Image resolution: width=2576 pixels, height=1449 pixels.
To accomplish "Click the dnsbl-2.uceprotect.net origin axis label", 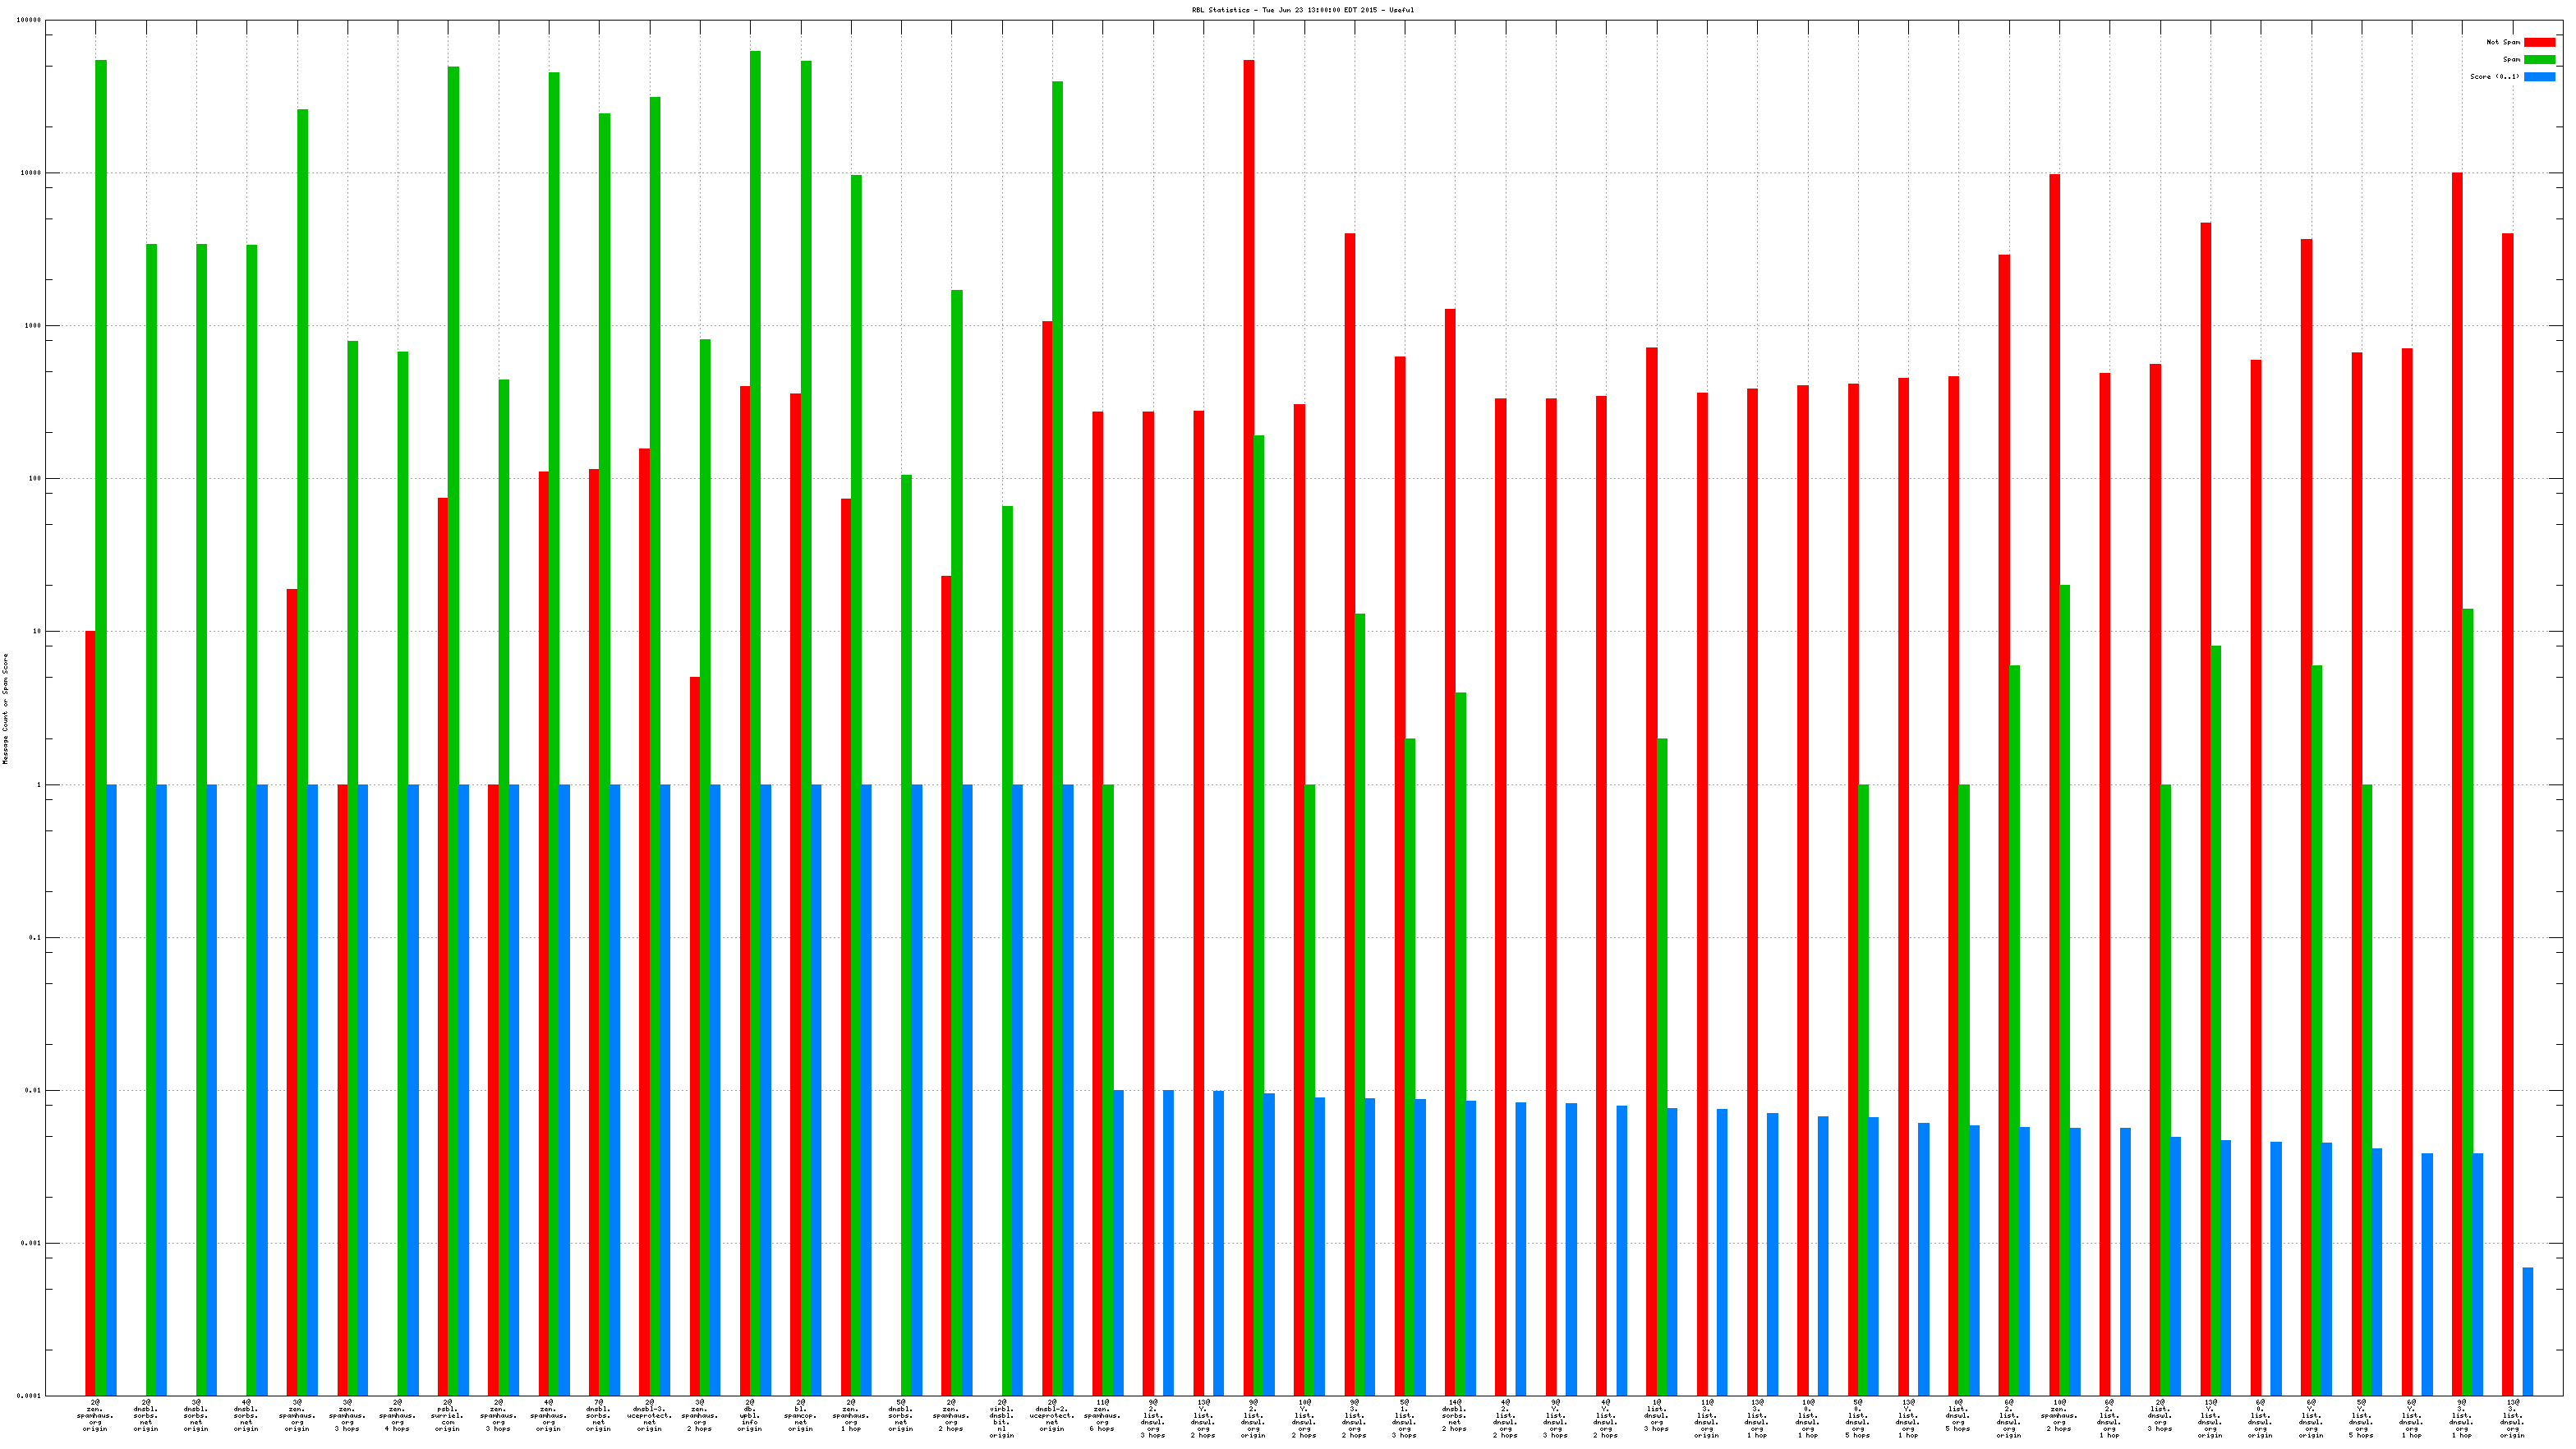I will click(x=1052, y=1415).
